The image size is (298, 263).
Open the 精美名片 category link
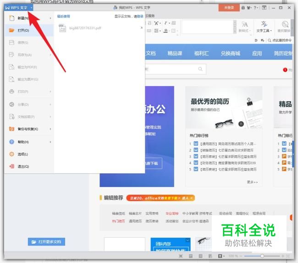click(x=135, y=214)
